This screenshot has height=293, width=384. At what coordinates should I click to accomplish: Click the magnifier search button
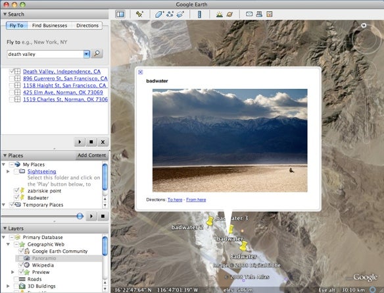pyautogui.click(x=97, y=53)
